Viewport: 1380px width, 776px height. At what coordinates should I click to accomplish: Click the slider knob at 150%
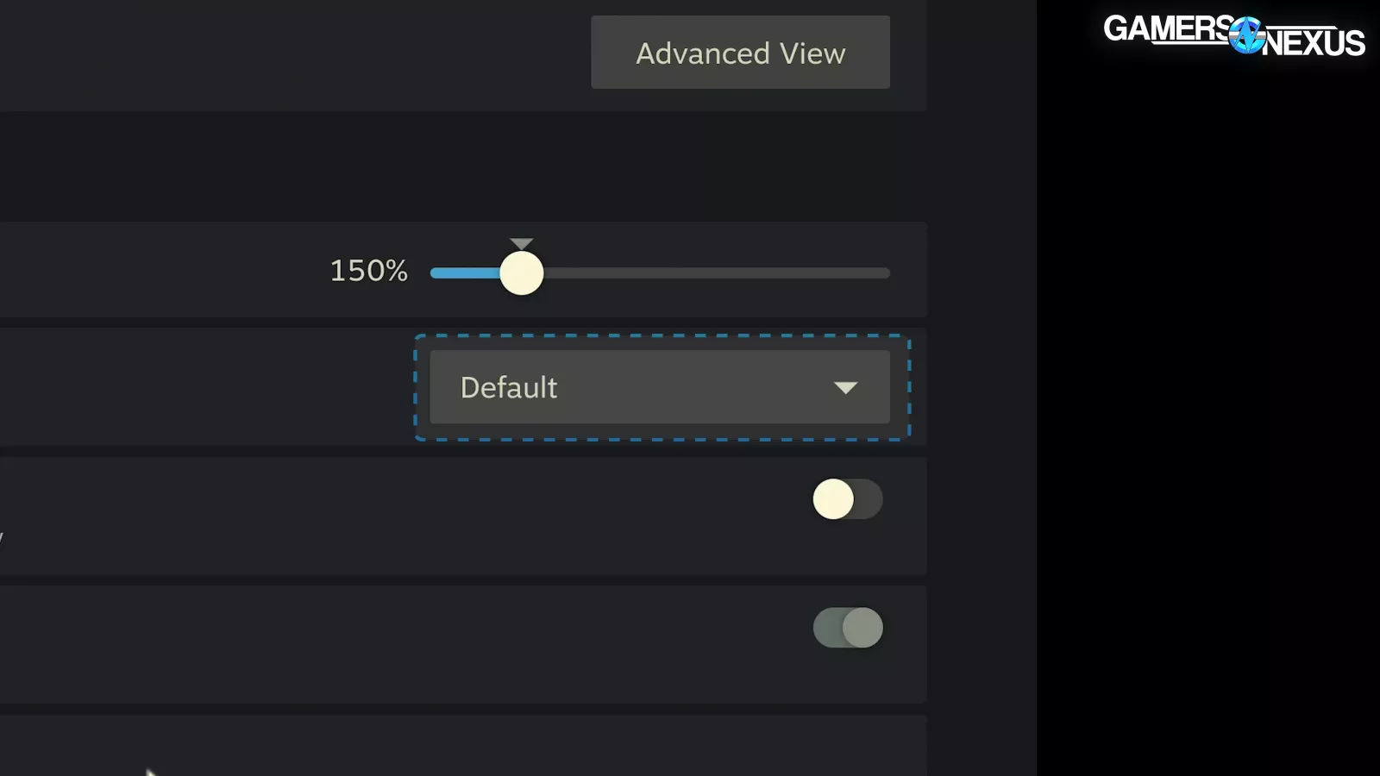pos(522,273)
